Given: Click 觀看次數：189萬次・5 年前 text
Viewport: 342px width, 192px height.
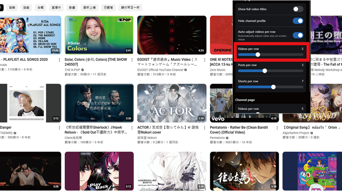Looking at the screenshot, I should pos(84,142).
